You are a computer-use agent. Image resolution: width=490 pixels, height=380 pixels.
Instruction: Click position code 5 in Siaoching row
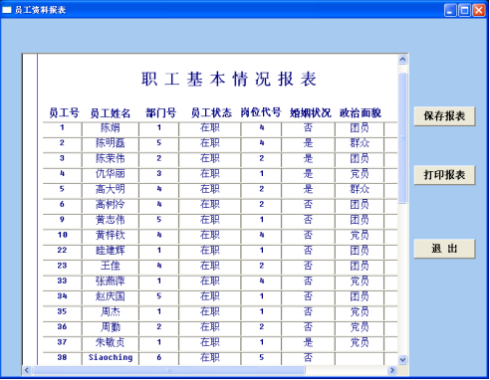point(262,357)
